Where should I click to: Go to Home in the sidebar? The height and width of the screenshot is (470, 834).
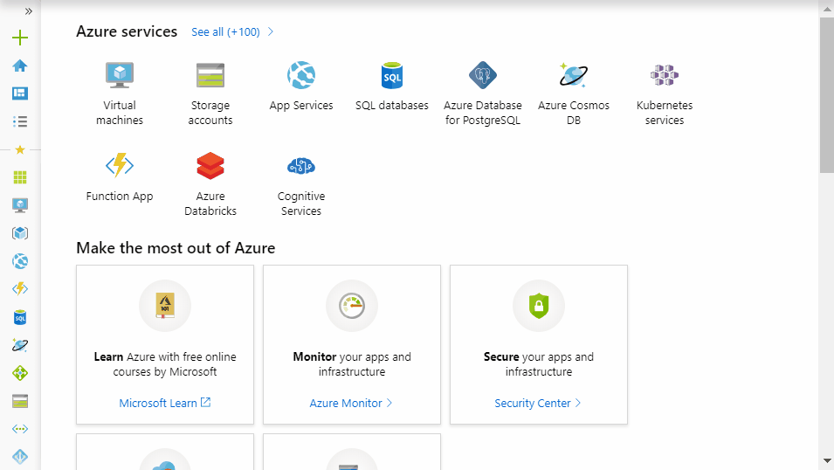click(20, 66)
